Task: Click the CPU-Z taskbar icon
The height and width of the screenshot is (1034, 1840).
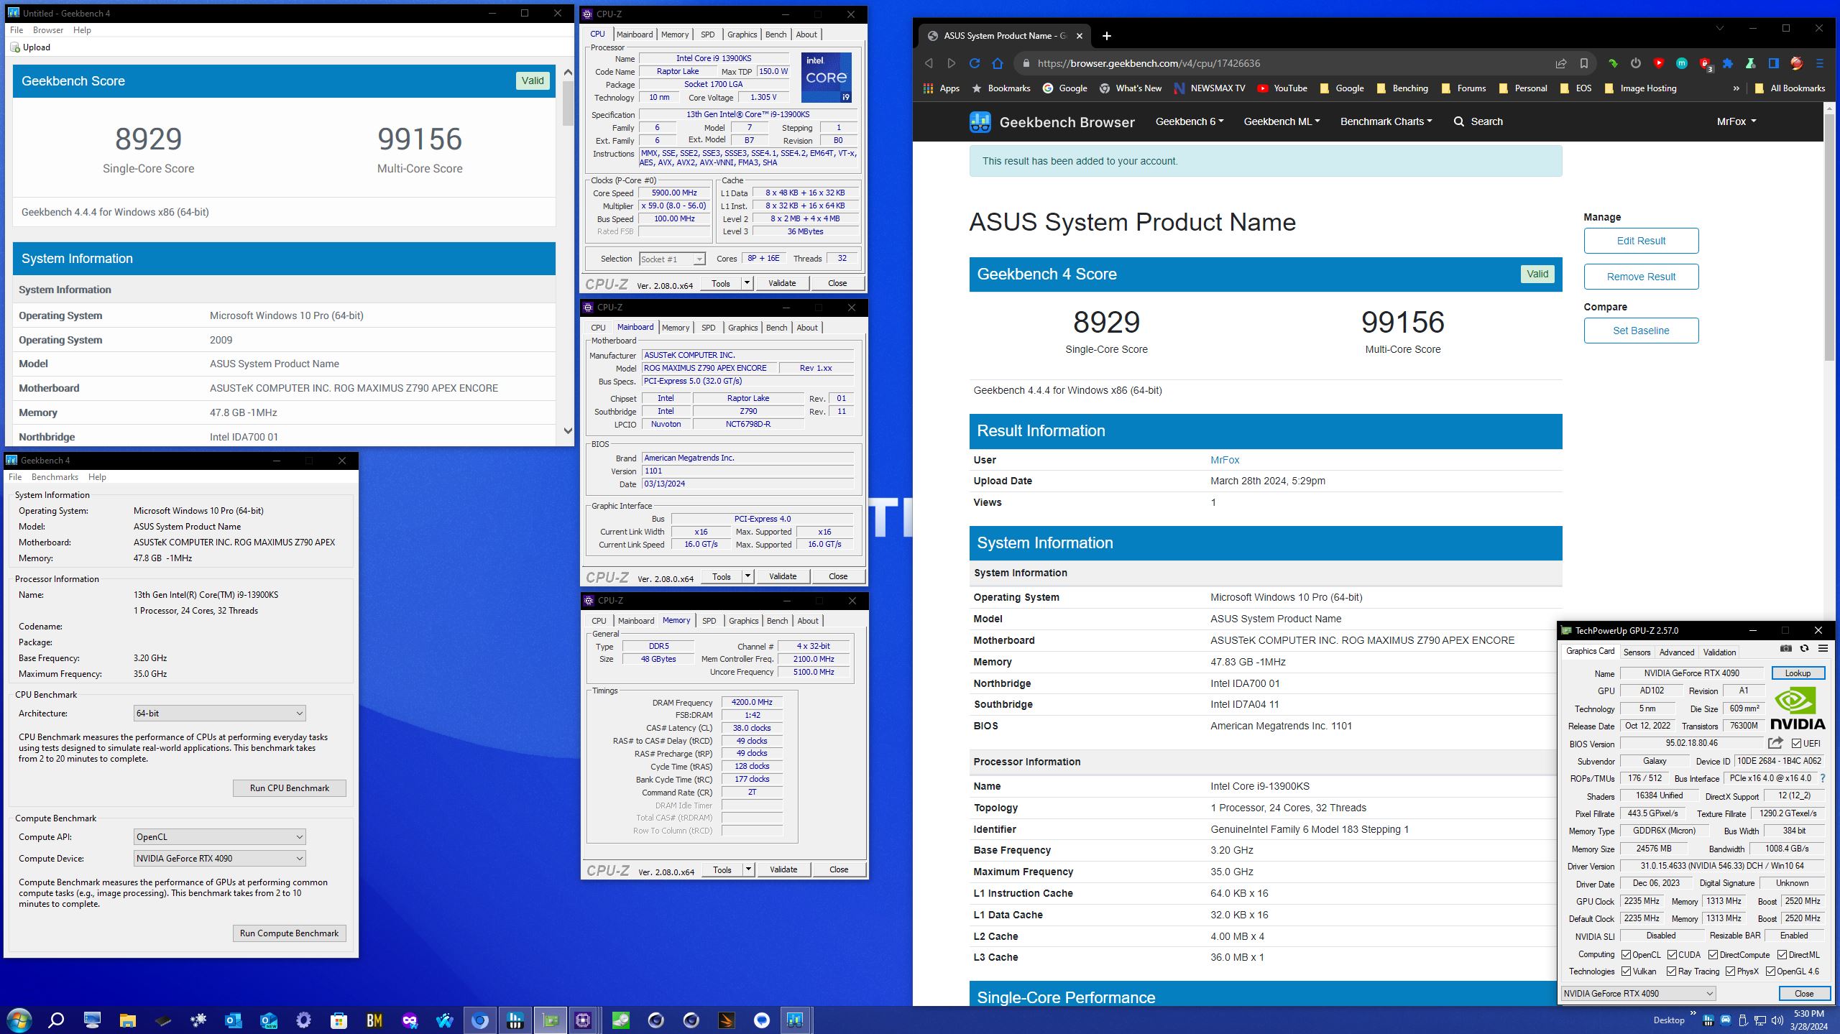Action: click(x=583, y=1020)
